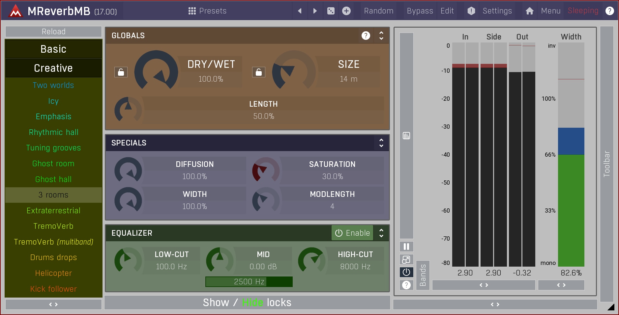Select the Ghost hall preset

coord(53,179)
